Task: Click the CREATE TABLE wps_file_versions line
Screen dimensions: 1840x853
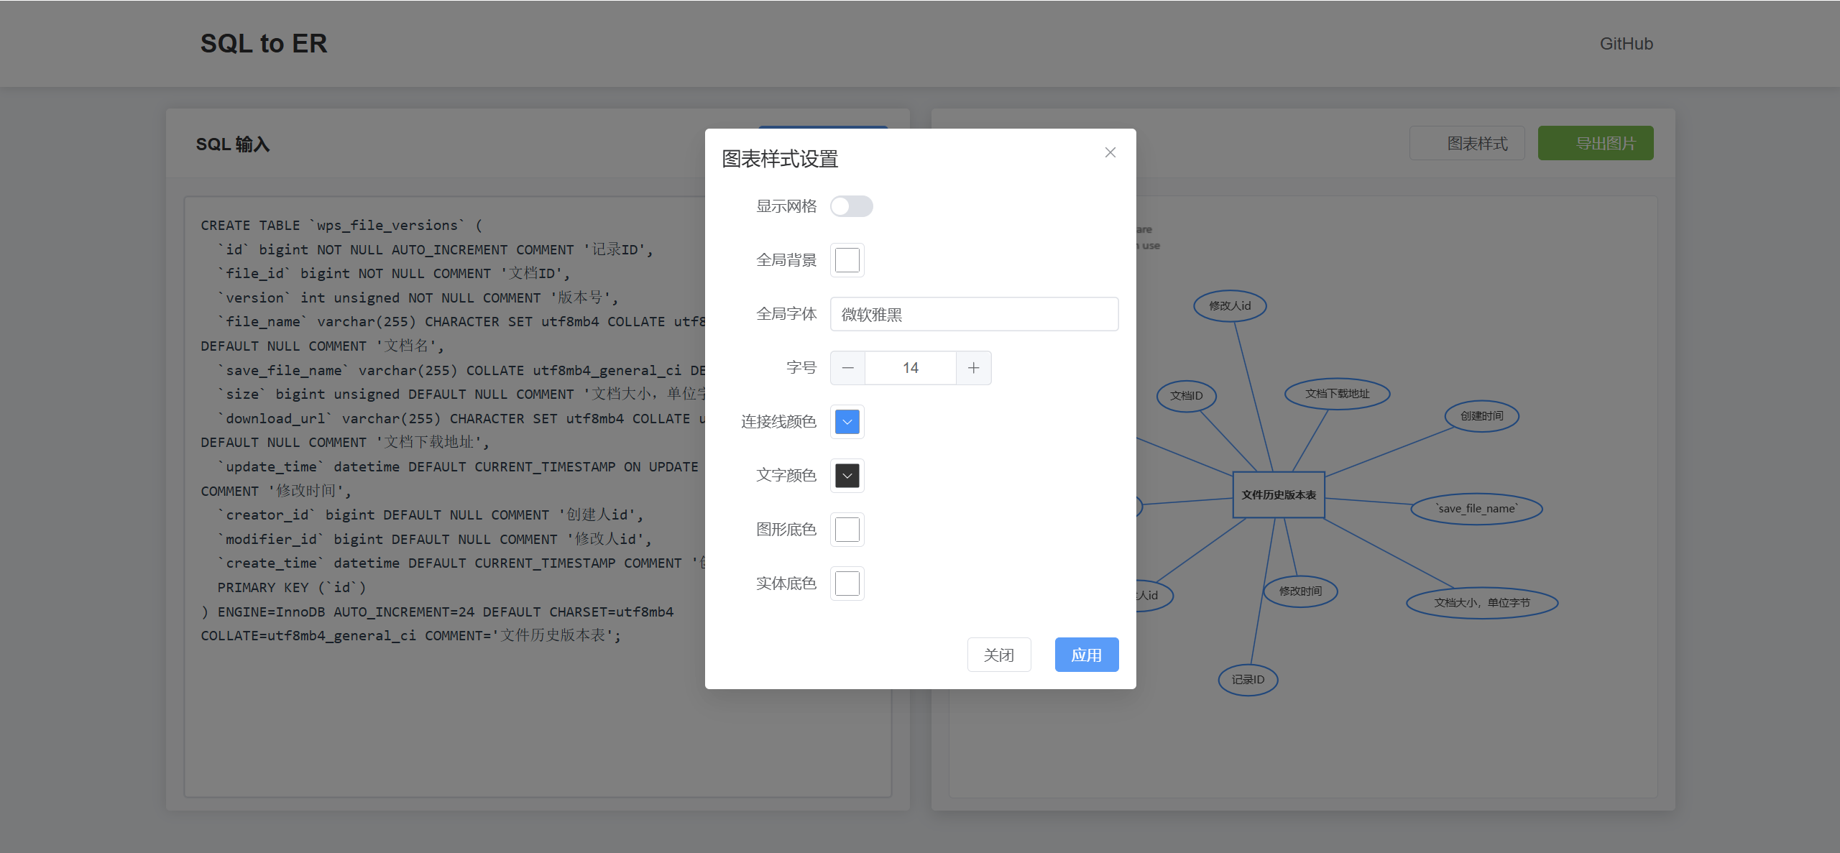Action: pyautogui.click(x=341, y=226)
